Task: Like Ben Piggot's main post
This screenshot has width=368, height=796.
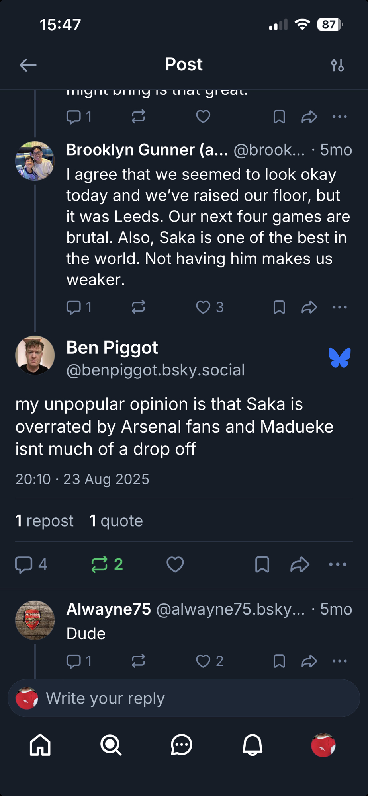Action: click(175, 564)
